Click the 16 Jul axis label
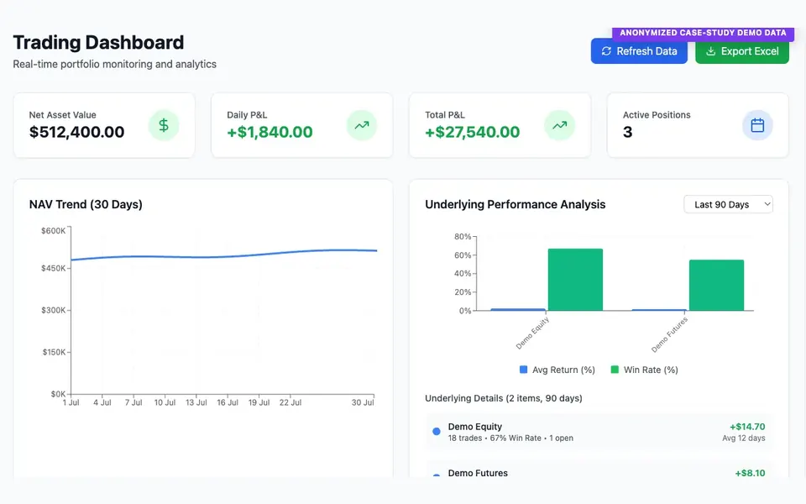 pos(228,402)
